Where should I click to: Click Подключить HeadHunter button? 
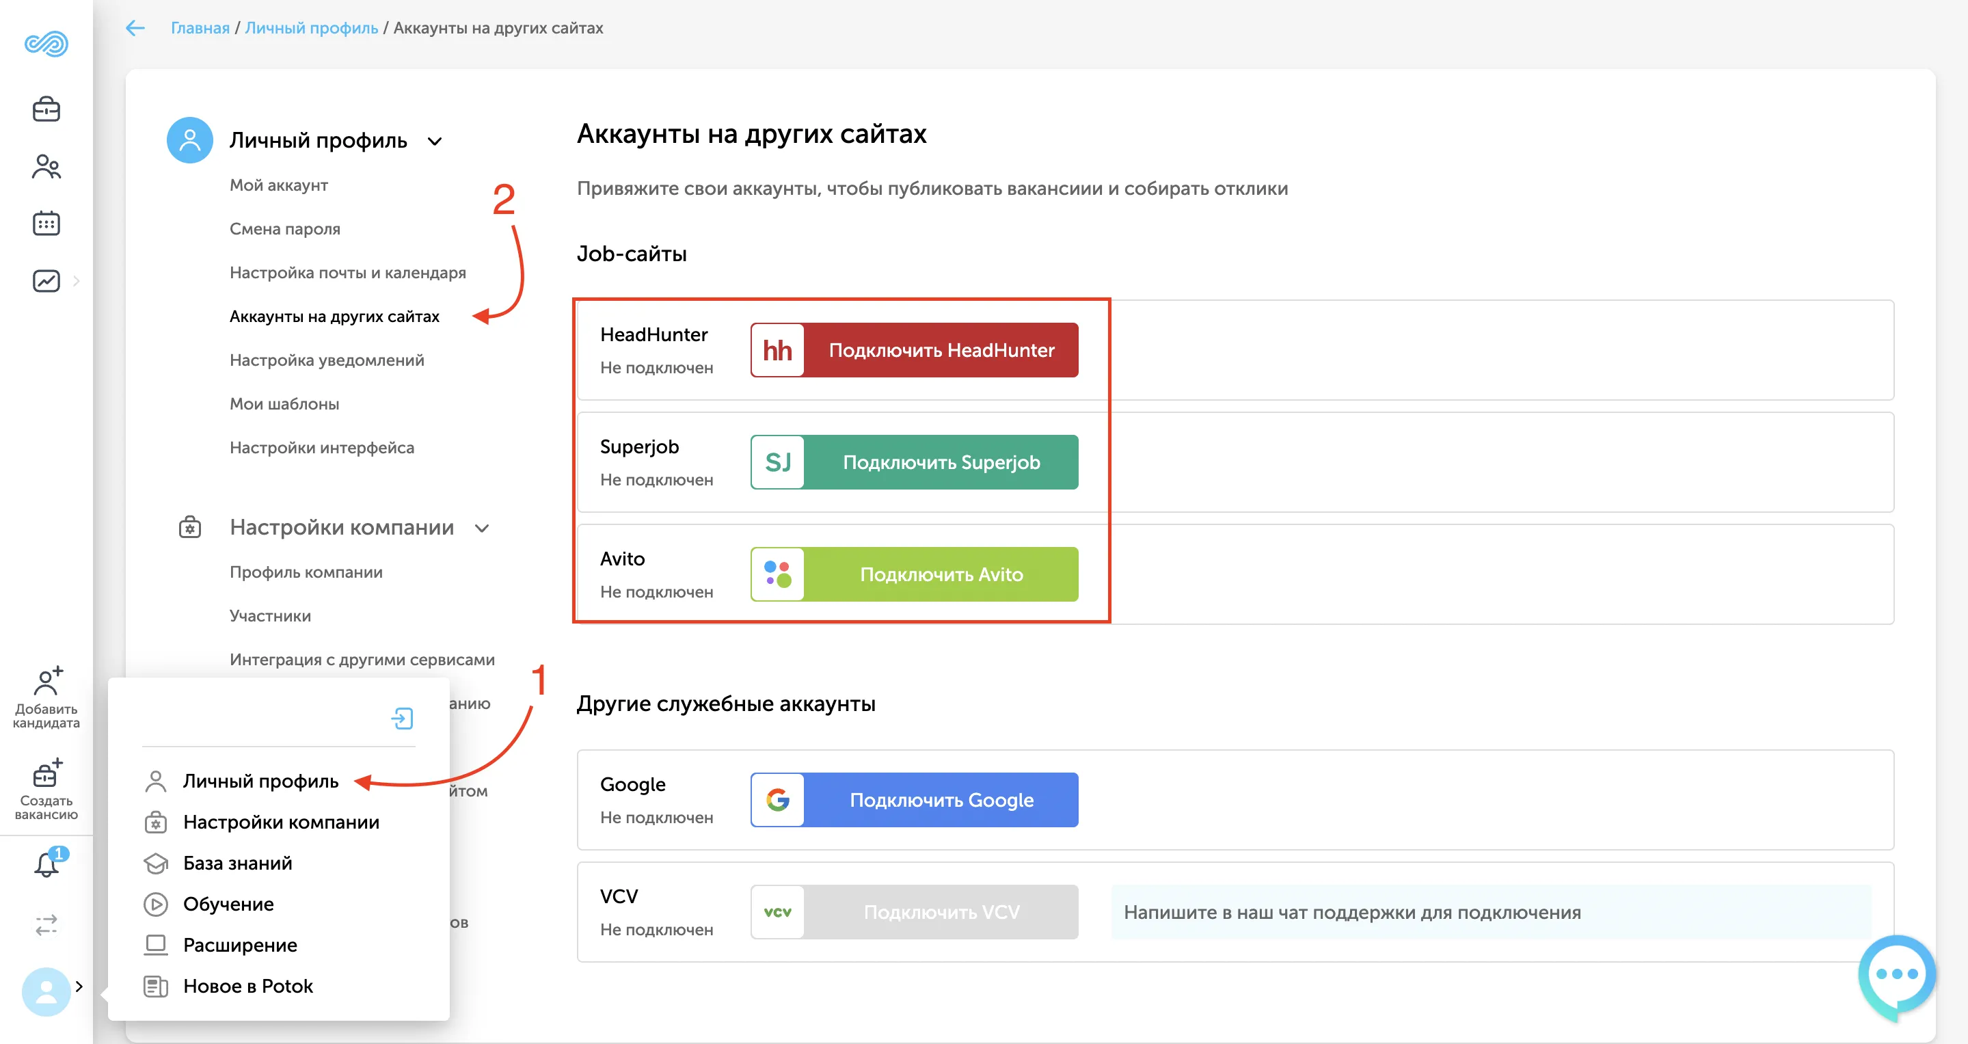coord(914,350)
